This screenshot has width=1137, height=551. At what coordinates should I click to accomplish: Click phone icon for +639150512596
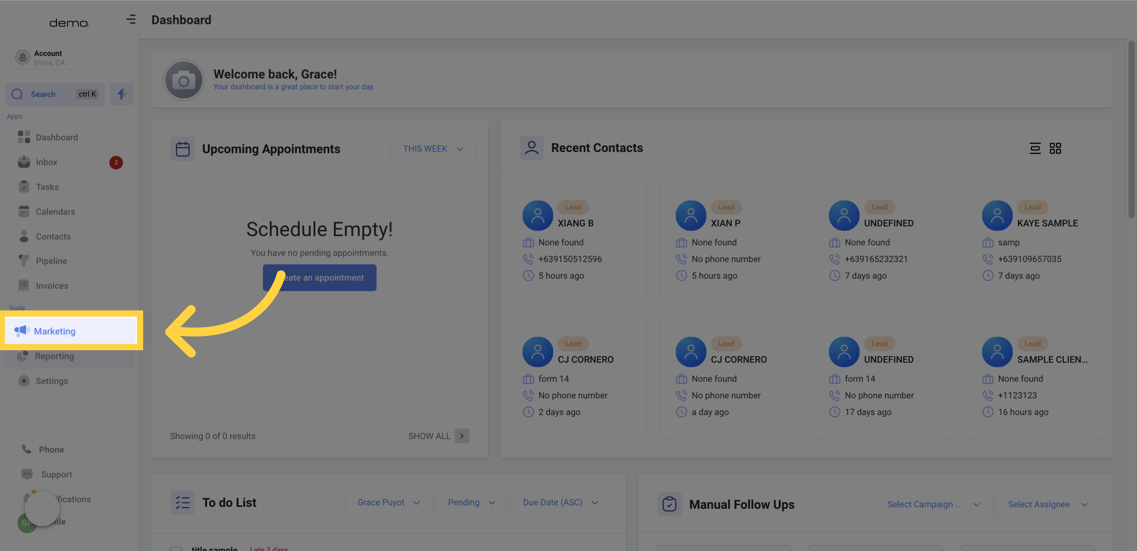click(x=528, y=259)
